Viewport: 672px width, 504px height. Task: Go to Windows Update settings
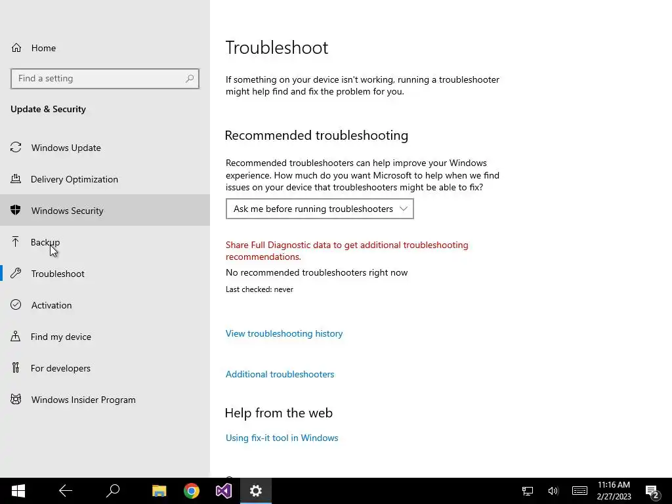pos(105,148)
